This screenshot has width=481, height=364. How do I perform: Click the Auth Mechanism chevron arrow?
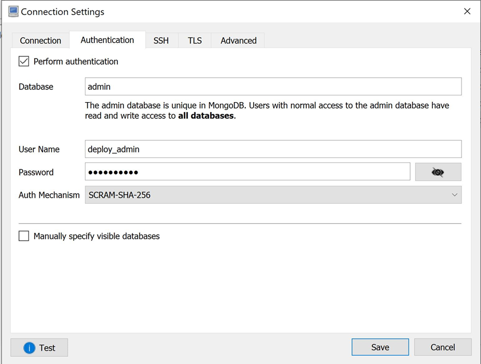pyautogui.click(x=454, y=195)
